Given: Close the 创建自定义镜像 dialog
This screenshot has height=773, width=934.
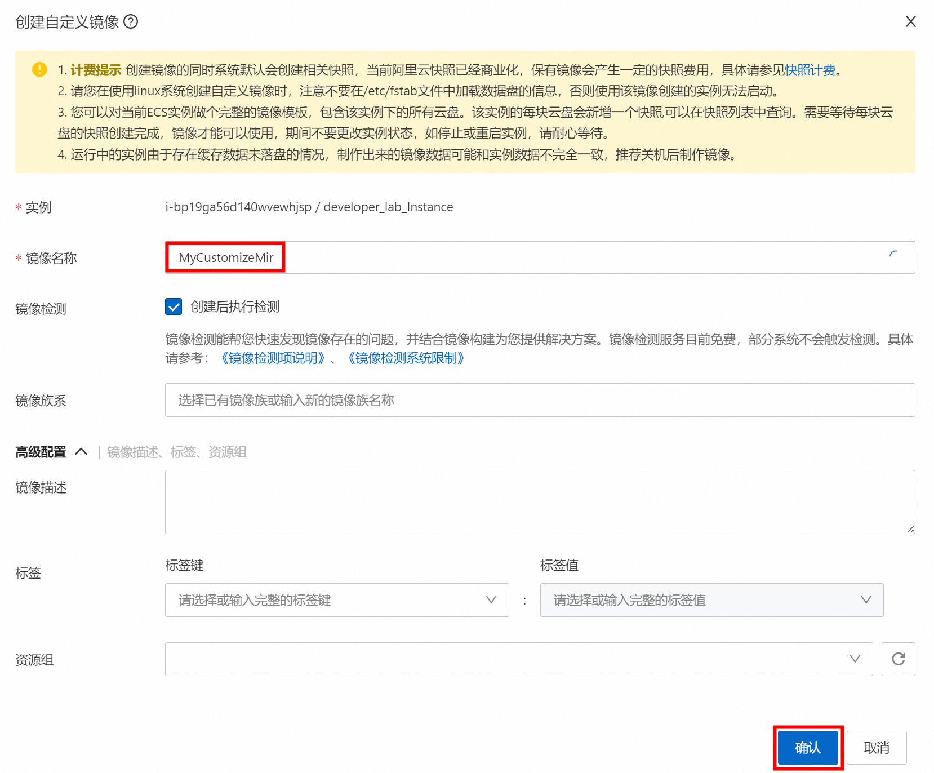Looking at the screenshot, I should pos(910,21).
